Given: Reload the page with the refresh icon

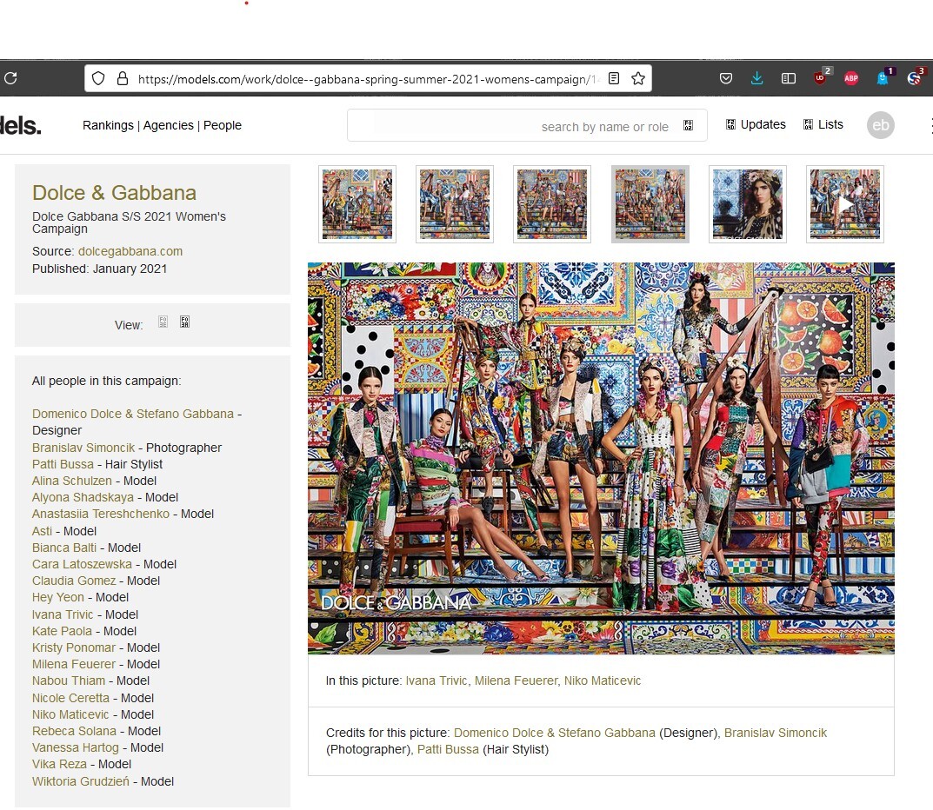Looking at the screenshot, I should point(10,78).
